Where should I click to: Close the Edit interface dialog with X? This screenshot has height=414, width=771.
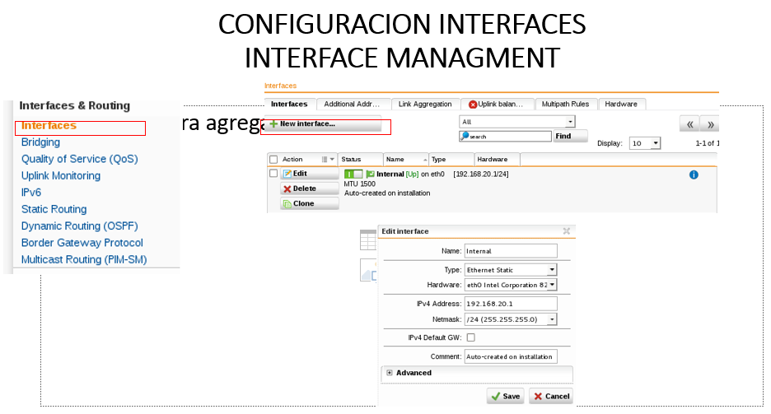(x=566, y=231)
